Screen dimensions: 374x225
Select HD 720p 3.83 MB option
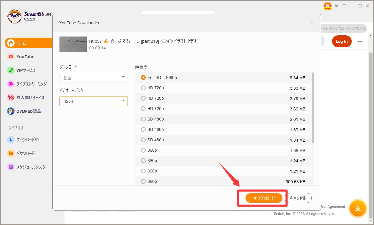coord(224,88)
